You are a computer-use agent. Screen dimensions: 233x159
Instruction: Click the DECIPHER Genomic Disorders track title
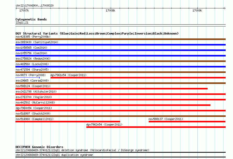39,147
